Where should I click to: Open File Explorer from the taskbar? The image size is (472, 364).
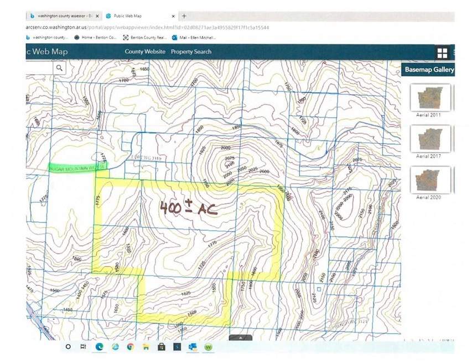coord(146,347)
